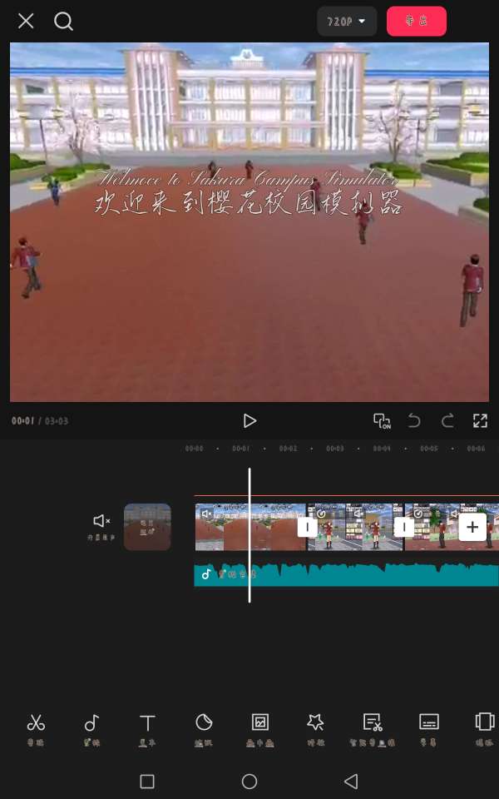This screenshot has width=499, height=799.
Task: Open the sticker tool
Action: pyautogui.click(x=204, y=729)
